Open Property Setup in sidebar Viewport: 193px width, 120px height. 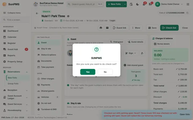click(x=15, y=62)
